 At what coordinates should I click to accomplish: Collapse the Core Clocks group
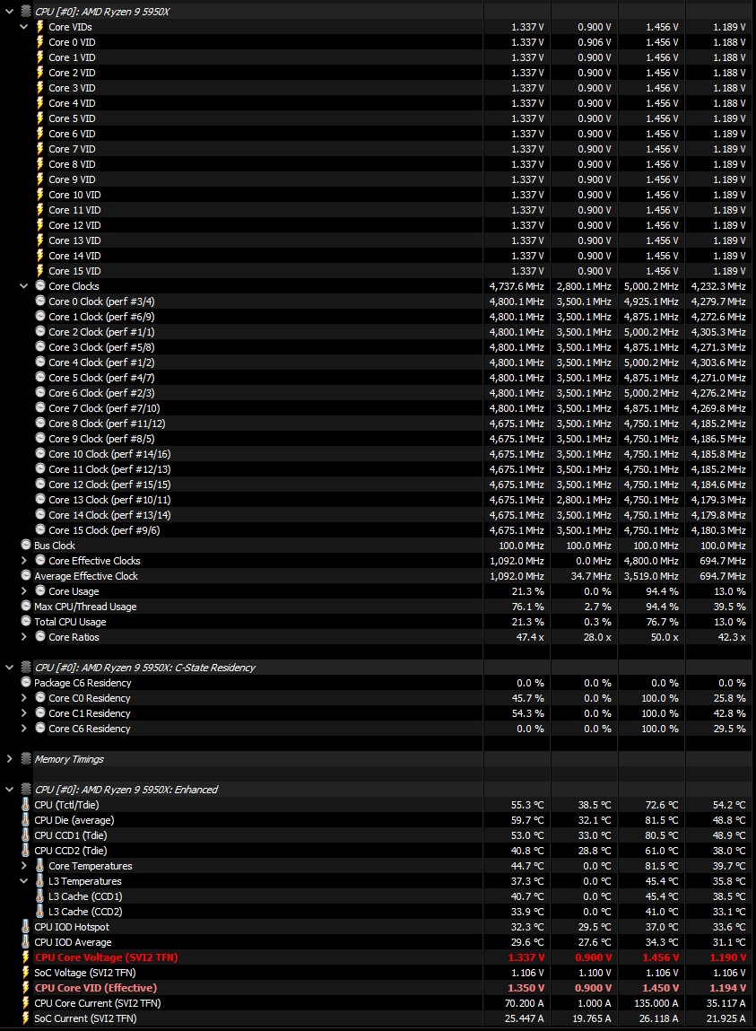click(23, 286)
